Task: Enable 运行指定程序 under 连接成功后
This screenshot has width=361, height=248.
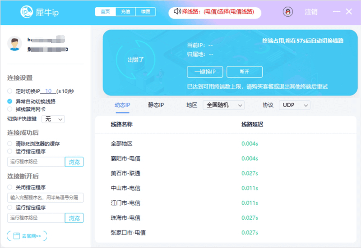Action: pos(9,151)
